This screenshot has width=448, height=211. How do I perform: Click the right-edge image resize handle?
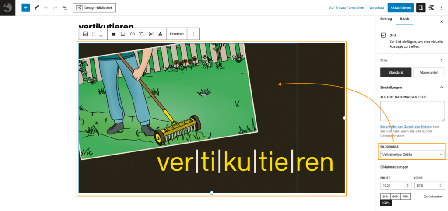[x=345, y=118]
